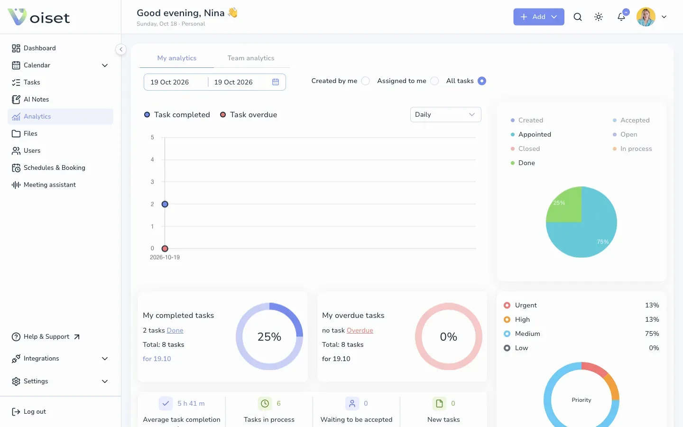Select Created by me radio button
Viewport: 683px width, 427px height.
point(365,81)
